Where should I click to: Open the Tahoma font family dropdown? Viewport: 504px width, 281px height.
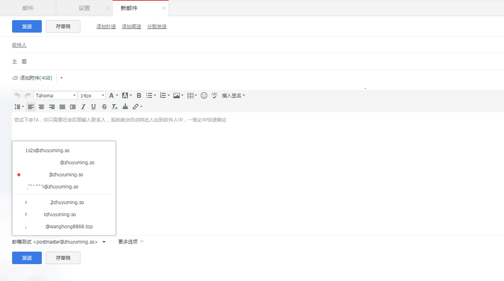click(55, 95)
